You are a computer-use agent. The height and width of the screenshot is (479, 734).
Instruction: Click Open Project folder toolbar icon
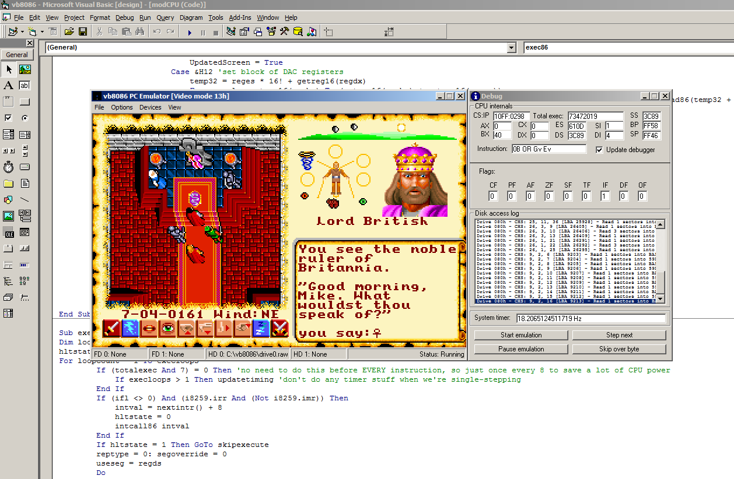pyautogui.click(x=69, y=32)
